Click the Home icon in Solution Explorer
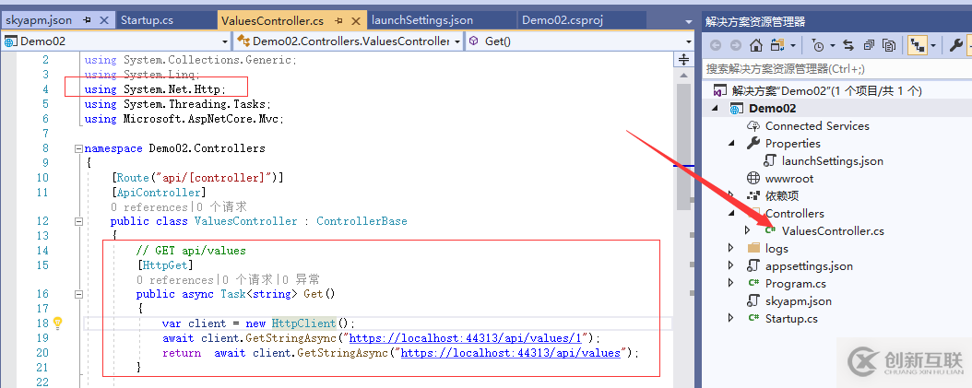The width and height of the screenshot is (972, 388). coord(756,45)
